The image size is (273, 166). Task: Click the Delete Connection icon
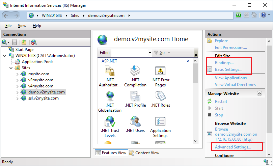34,42
